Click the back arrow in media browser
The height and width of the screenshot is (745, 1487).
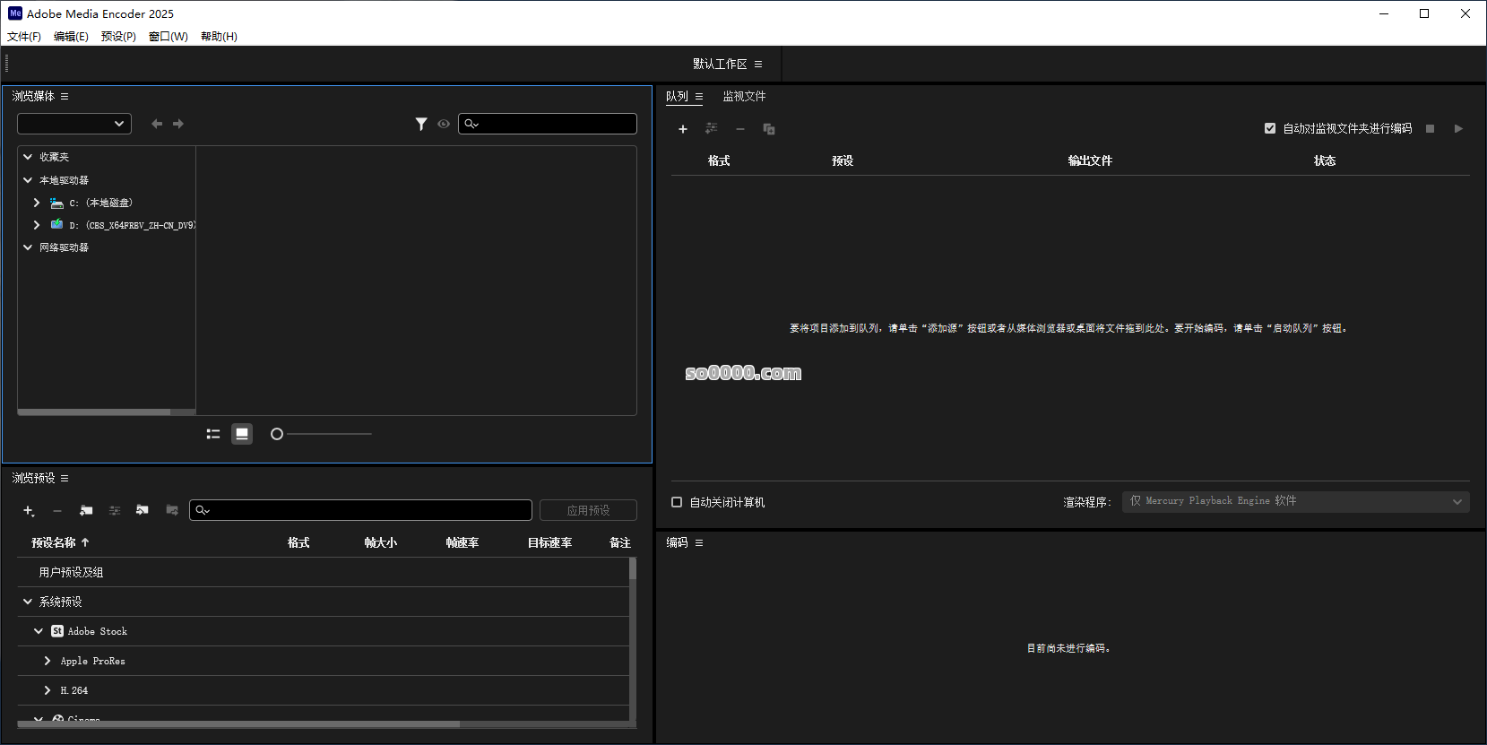coord(157,124)
